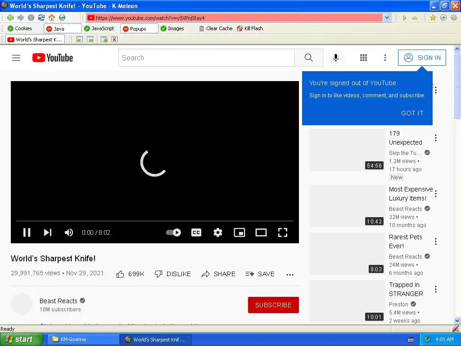Screen dimensions: 461x346
Task: Select the World's Sharpest K... browser tab
Action: [35, 40]
